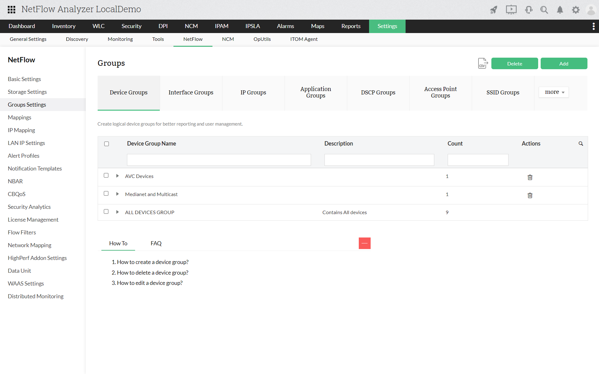Click the row search icon in Groups table
Screen dimensions: 599x374
[581, 143]
